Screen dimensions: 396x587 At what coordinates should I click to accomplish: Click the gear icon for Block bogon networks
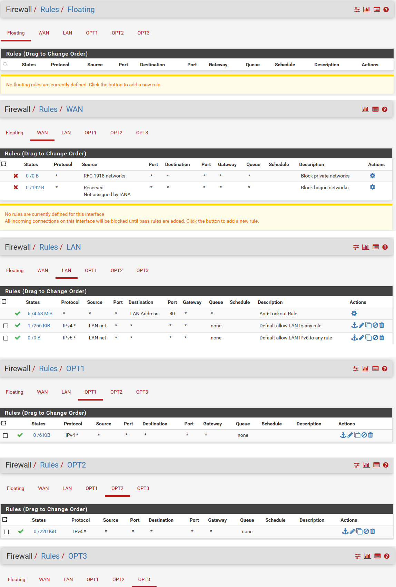coord(373,187)
